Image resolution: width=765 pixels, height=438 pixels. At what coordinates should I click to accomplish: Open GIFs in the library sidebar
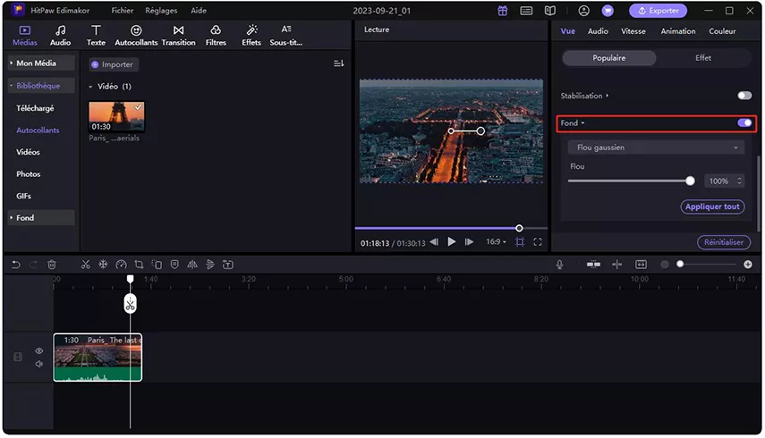point(23,196)
